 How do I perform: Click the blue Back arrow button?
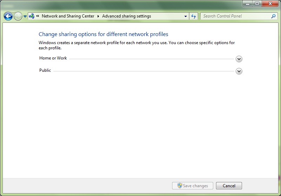pos(8,16)
